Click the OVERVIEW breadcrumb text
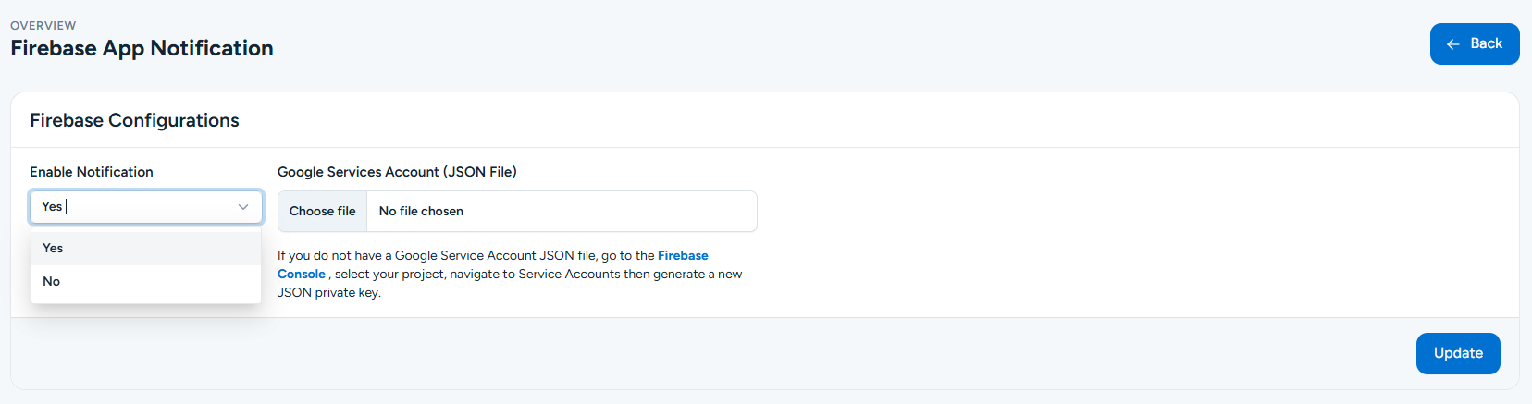 [43, 25]
